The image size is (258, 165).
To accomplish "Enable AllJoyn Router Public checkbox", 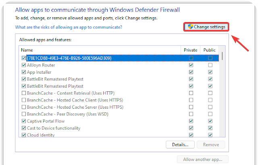I will click(x=210, y=65).
